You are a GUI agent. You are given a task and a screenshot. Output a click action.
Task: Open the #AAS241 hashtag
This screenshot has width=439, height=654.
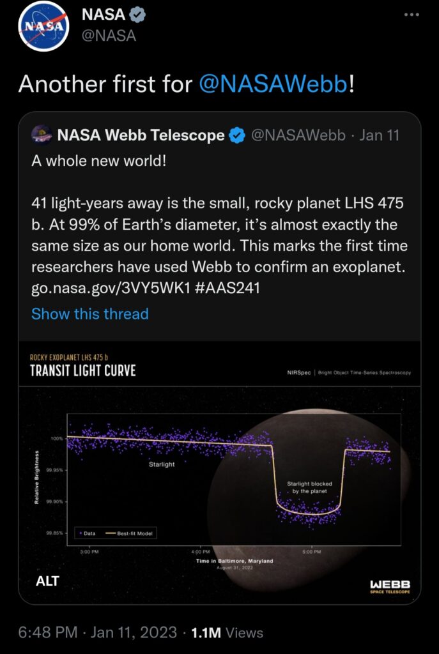[227, 288]
